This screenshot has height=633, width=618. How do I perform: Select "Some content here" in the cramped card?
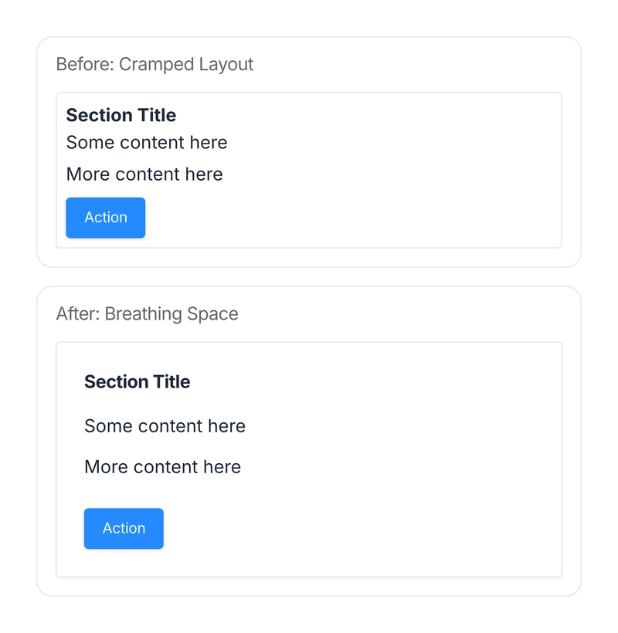pos(147,143)
